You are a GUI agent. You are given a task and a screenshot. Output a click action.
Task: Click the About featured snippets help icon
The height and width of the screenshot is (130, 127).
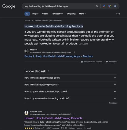[x=82, y=62]
